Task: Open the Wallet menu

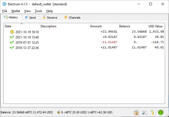Action: pyautogui.click(x=16, y=11)
